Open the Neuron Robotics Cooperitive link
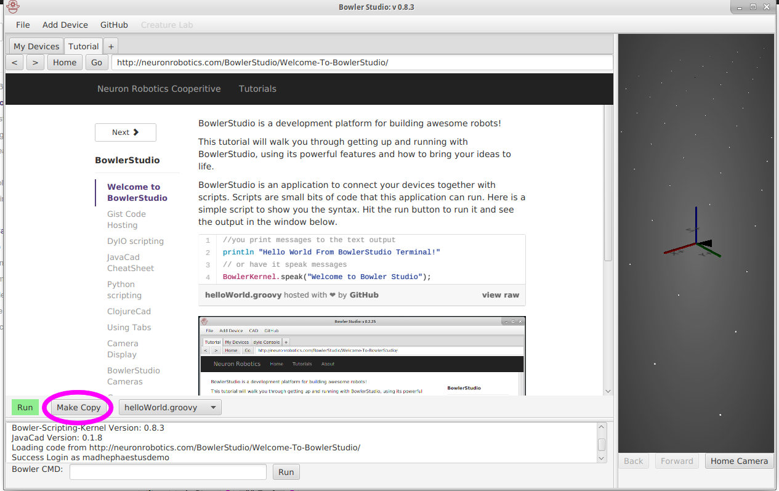This screenshot has height=491, width=779. click(x=159, y=89)
